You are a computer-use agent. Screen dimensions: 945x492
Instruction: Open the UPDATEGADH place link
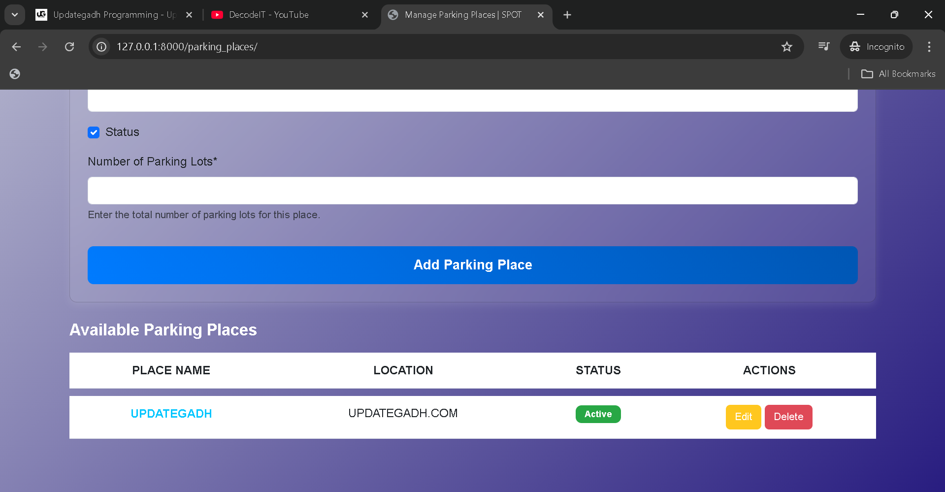tap(171, 414)
